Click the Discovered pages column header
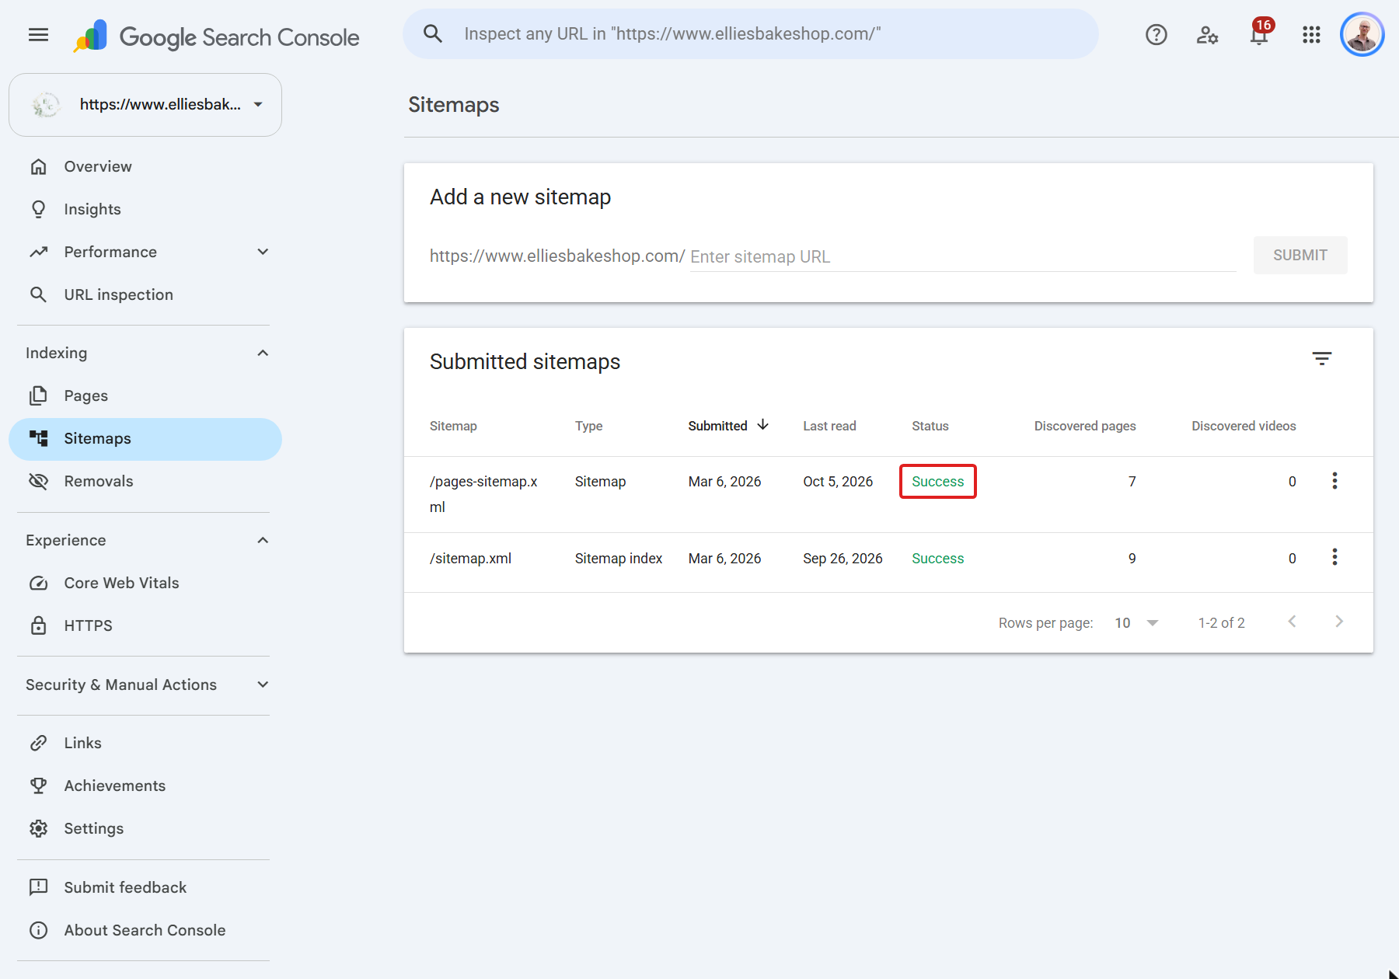Screen dimensions: 1399x979 pyautogui.click(x=1084, y=426)
